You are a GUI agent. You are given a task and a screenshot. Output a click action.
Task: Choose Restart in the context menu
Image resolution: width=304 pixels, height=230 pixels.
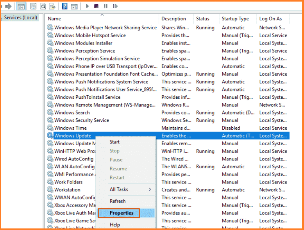coord(117,178)
